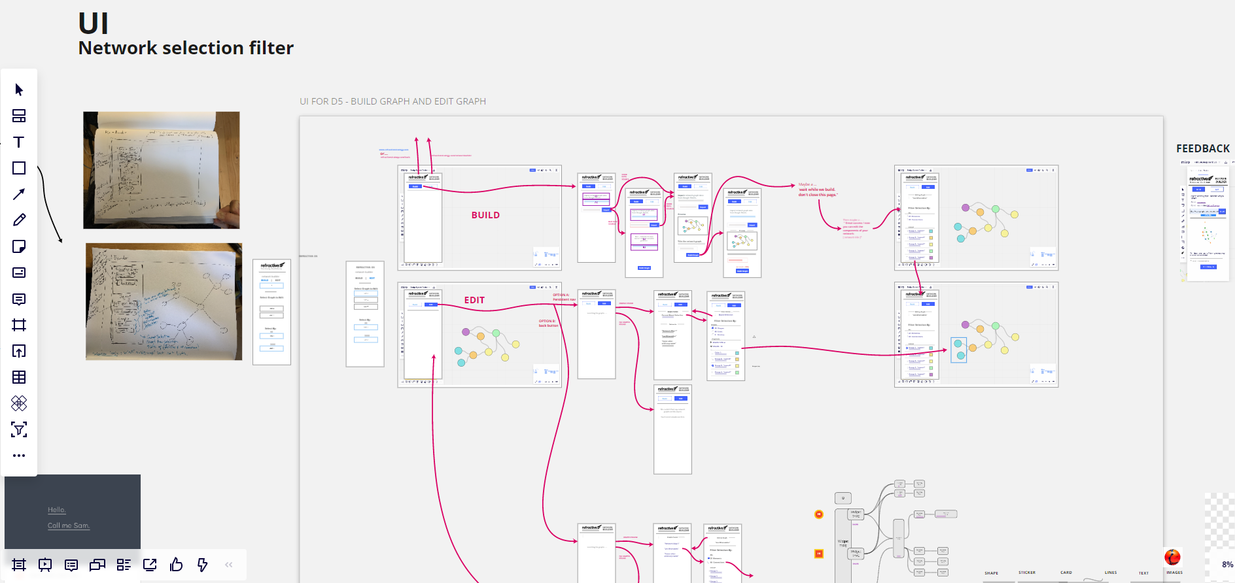Click the red BUILD label on the canvas

click(x=485, y=215)
